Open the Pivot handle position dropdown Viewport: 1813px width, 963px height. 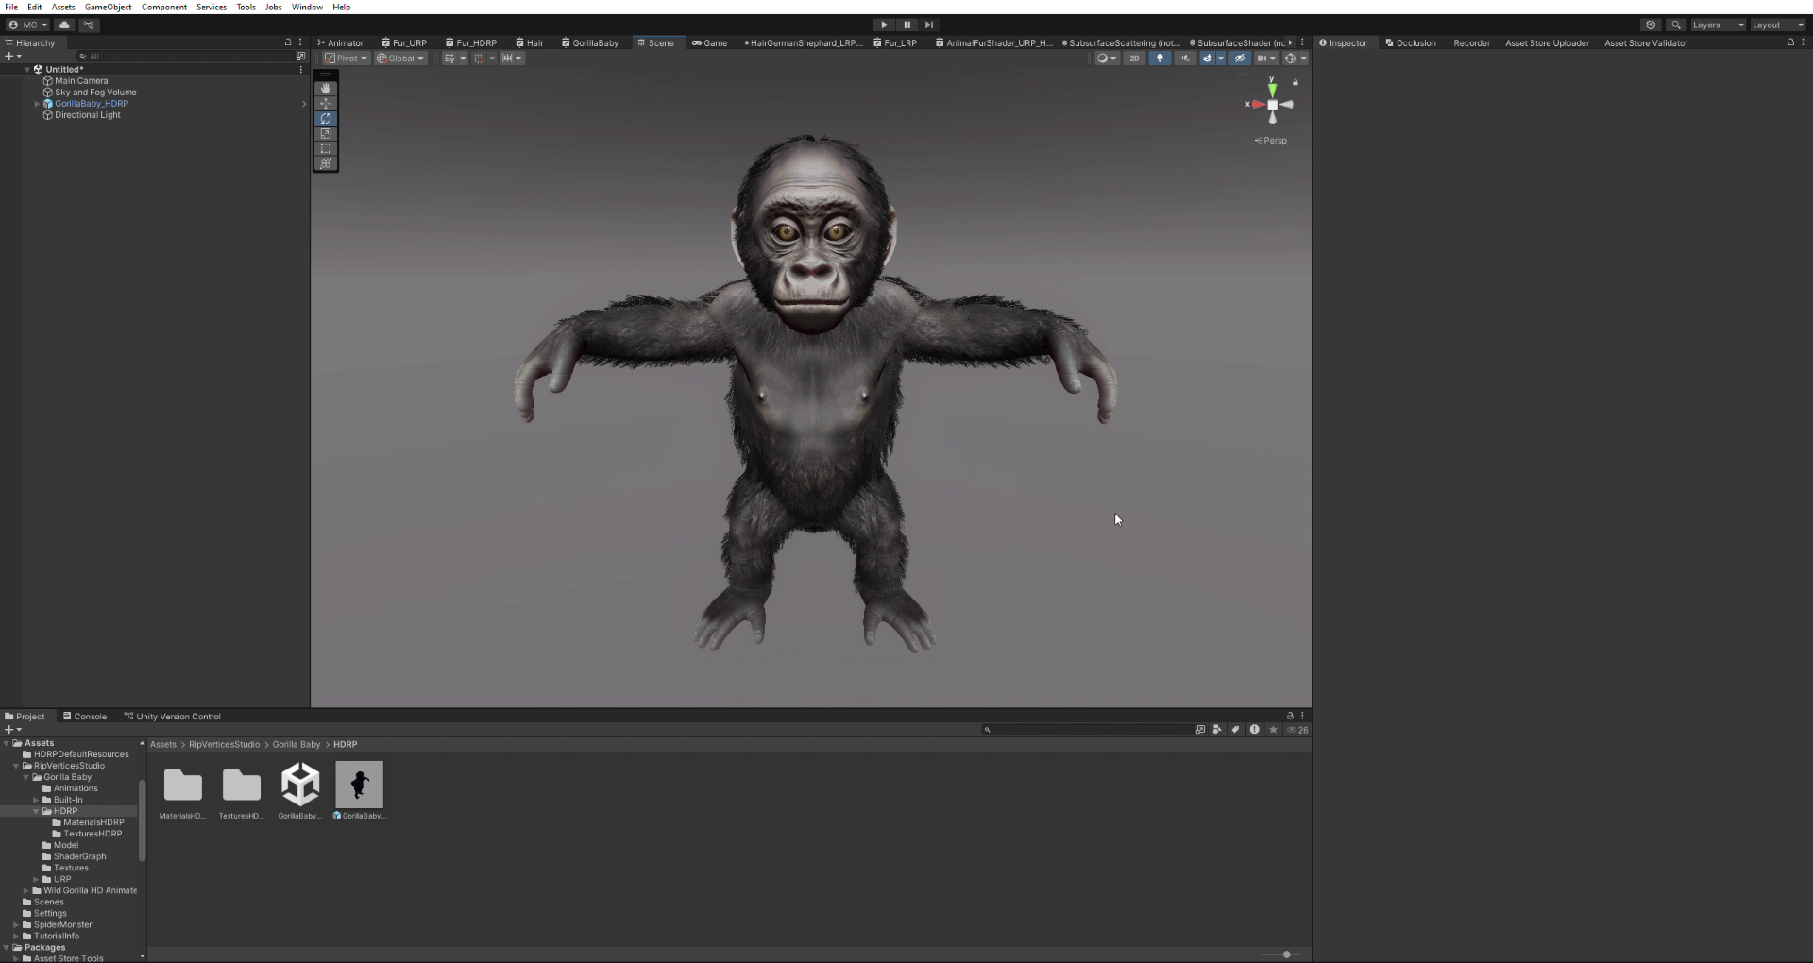click(x=346, y=59)
